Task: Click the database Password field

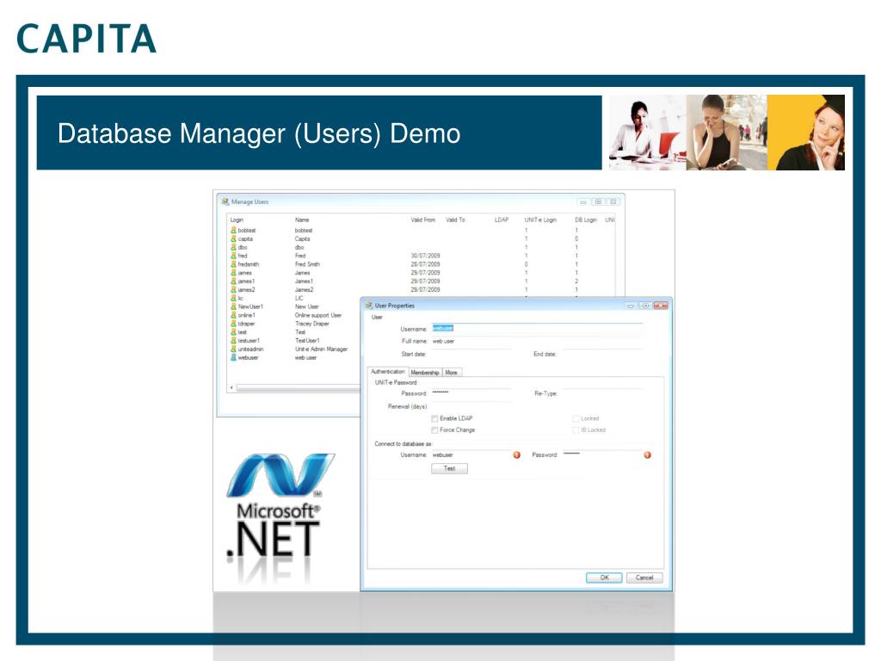Action: [x=602, y=454]
